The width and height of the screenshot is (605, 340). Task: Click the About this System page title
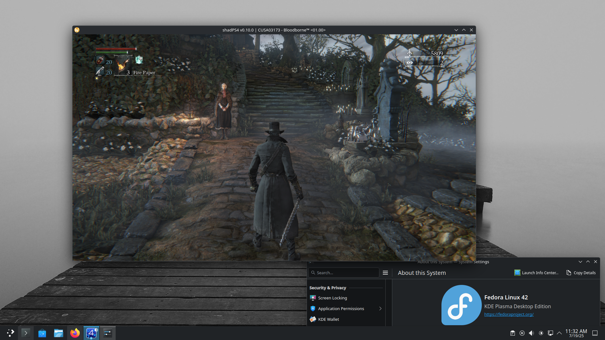(x=422, y=273)
